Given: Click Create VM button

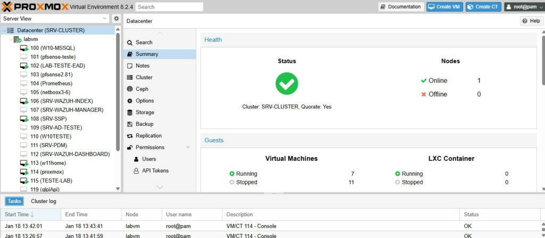Looking at the screenshot, I should tap(444, 6).
